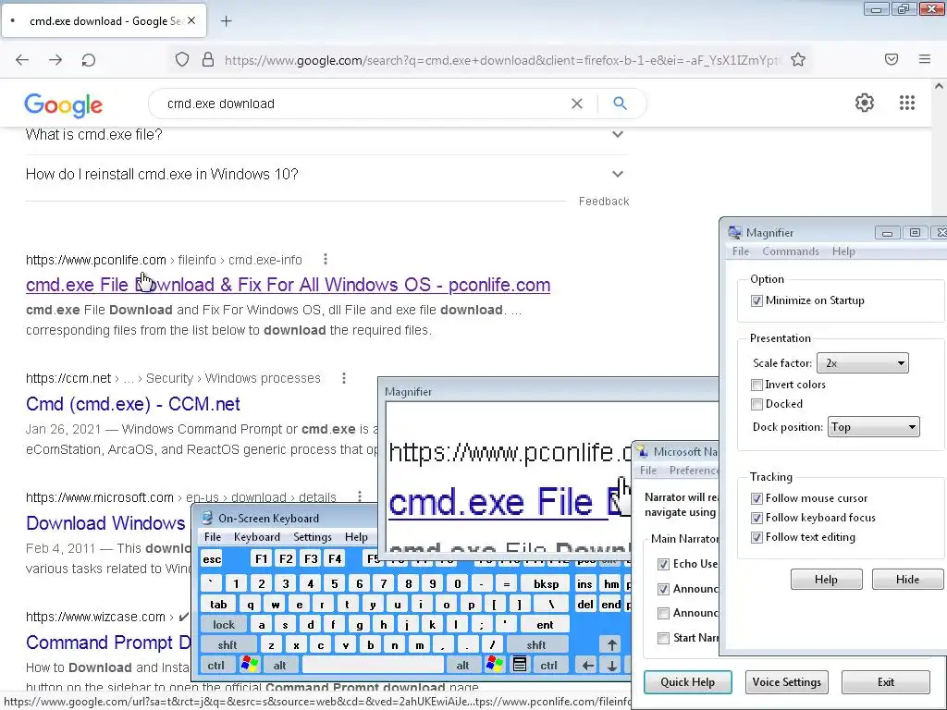Go forward using the Firefox forward arrow
Image resolution: width=947 pixels, height=710 pixels.
55,60
